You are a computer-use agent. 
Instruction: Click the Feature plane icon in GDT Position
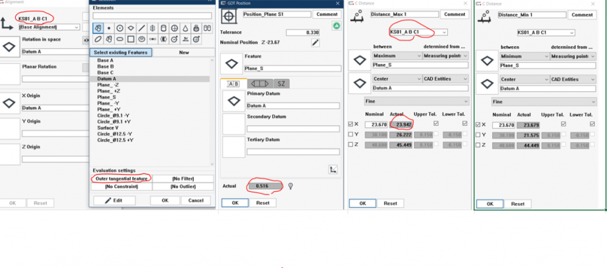pyautogui.click(x=231, y=64)
